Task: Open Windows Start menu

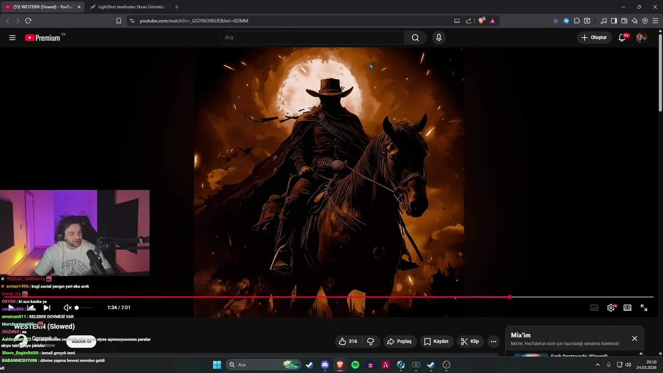Action: point(217,365)
